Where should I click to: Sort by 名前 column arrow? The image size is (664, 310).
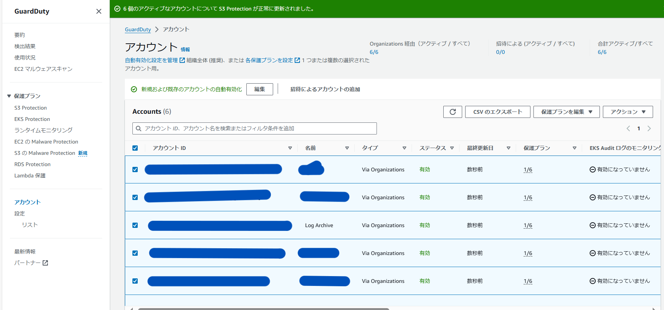coord(347,148)
